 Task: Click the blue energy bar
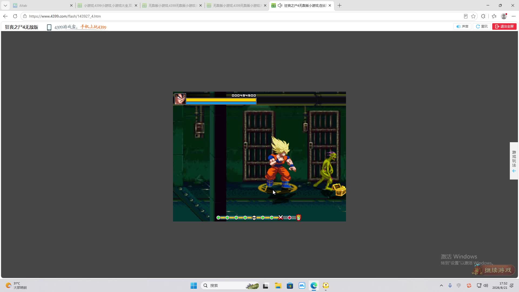pyautogui.click(x=221, y=103)
